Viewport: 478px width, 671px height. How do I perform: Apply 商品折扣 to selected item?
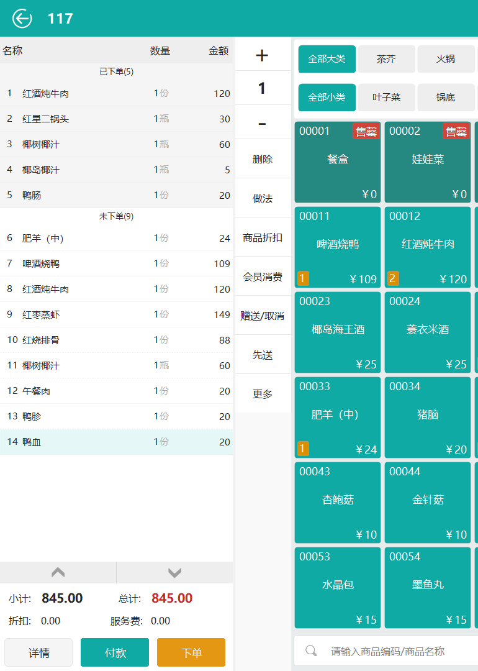(262, 237)
